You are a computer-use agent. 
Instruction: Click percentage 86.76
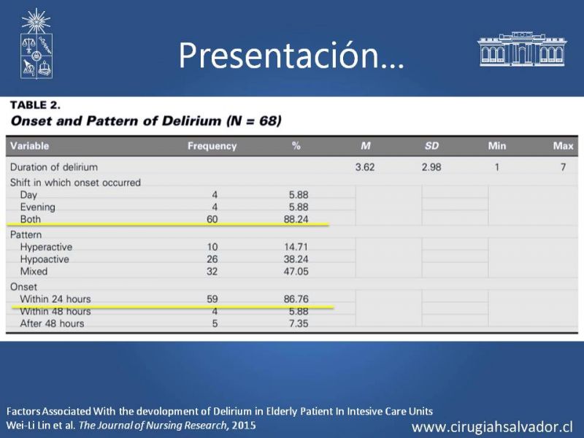(296, 299)
